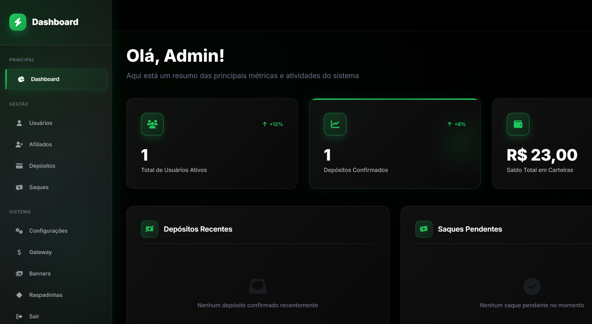Click the line chart icon in deposits card
The width and height of the screenshot is (592, 324).
click(335, 124)
